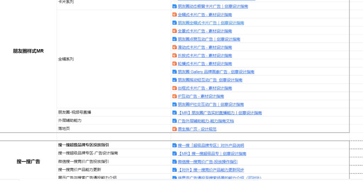Click the doc icon before 【MR】朋友圈广告实时直播能力
Viewport: 363px width, 181px height.
(174, 113)
